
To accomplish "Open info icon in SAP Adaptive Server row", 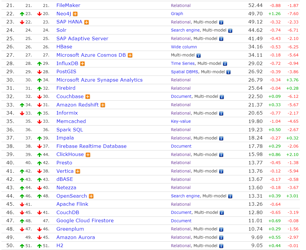I will (x=221, y=39).
